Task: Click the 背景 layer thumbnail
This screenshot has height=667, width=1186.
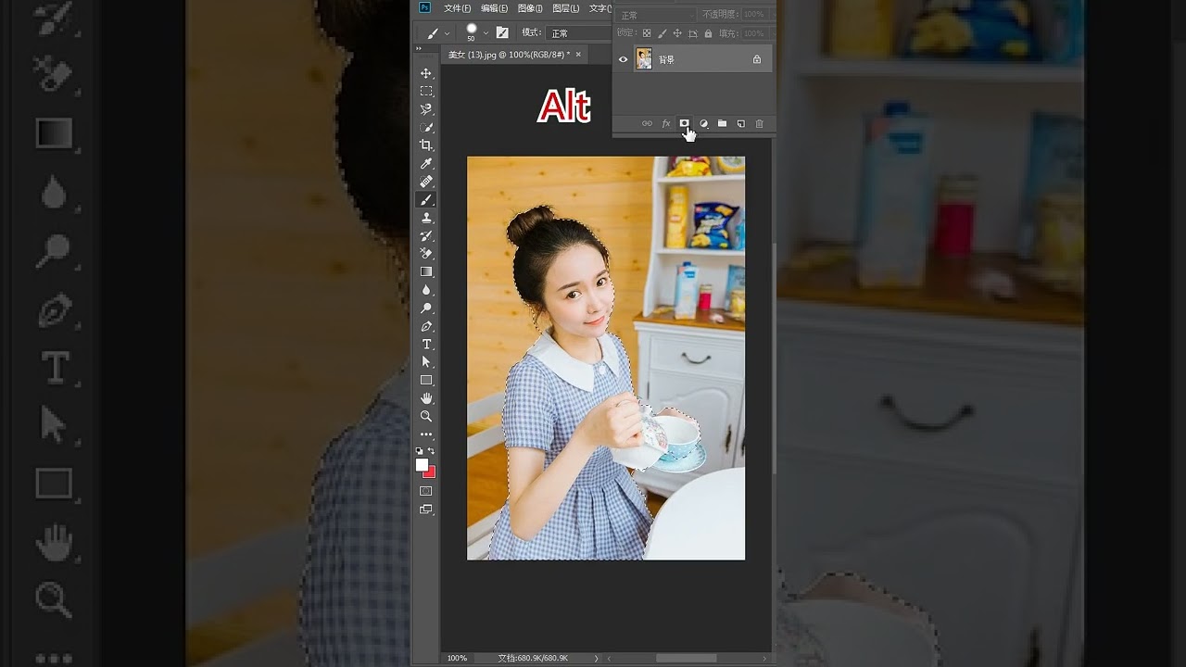Action: click(644, 59)
